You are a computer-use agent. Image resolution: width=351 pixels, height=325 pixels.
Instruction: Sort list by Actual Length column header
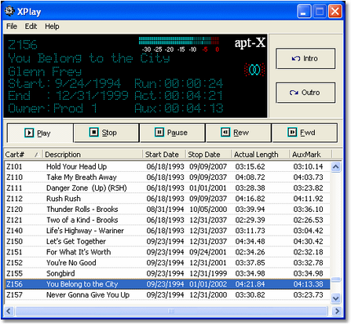(x=260, y=155)
